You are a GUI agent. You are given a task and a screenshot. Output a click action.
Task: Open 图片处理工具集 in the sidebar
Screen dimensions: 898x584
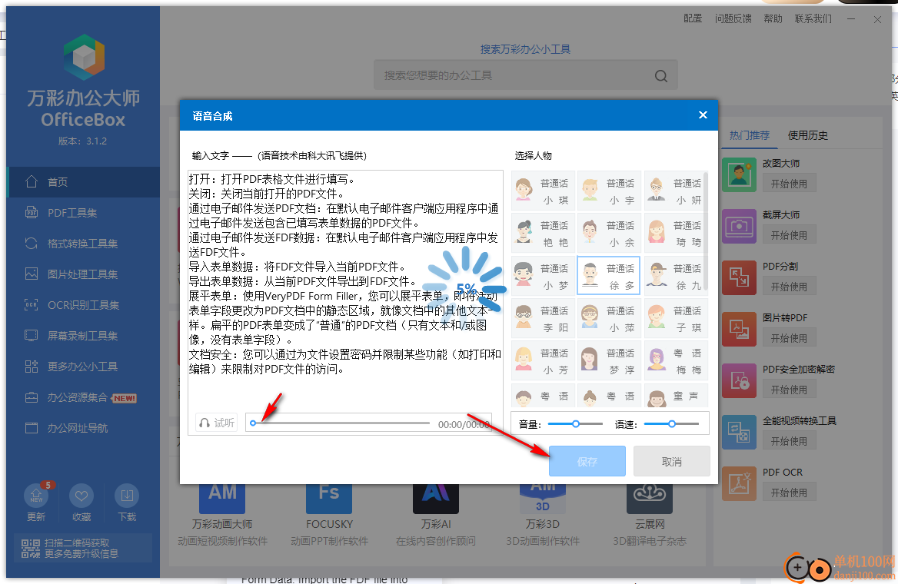(84, 274)
